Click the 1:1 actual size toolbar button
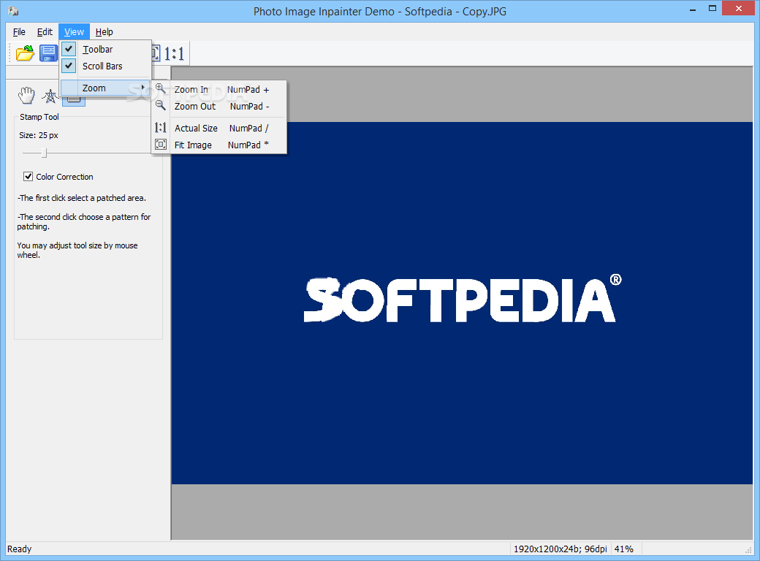The image size is (760, 561). [x=173, y=53]
